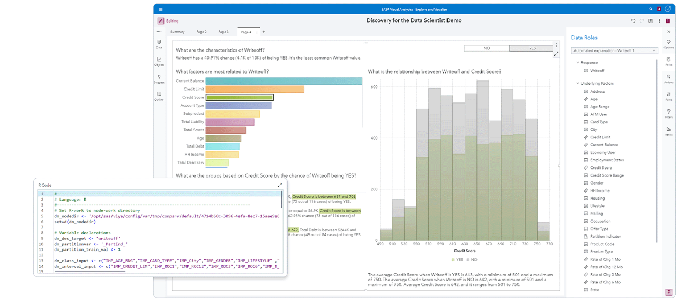
Task: Toggle the Editing pencil mode icon
Action: tap(161, 21)
